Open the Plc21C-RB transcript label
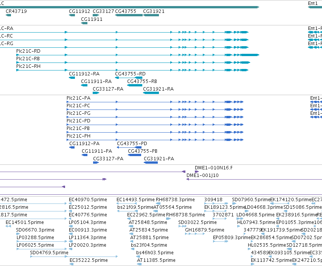Image resolution: width=322 pixels, height=266 pixels. (x=28, y=59)
